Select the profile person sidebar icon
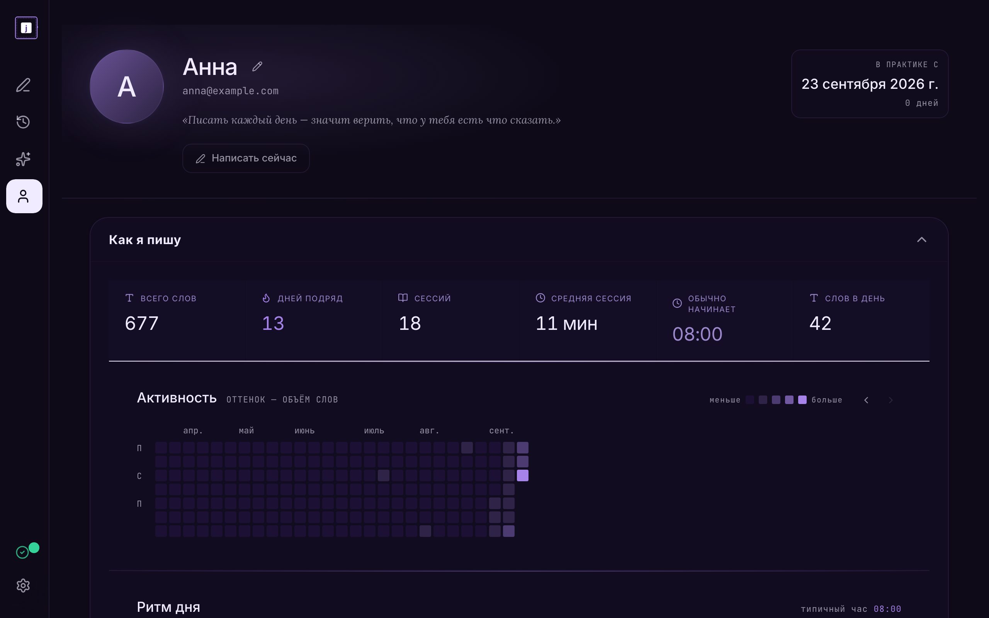This screenshot has height=618, width=989. 24,196
